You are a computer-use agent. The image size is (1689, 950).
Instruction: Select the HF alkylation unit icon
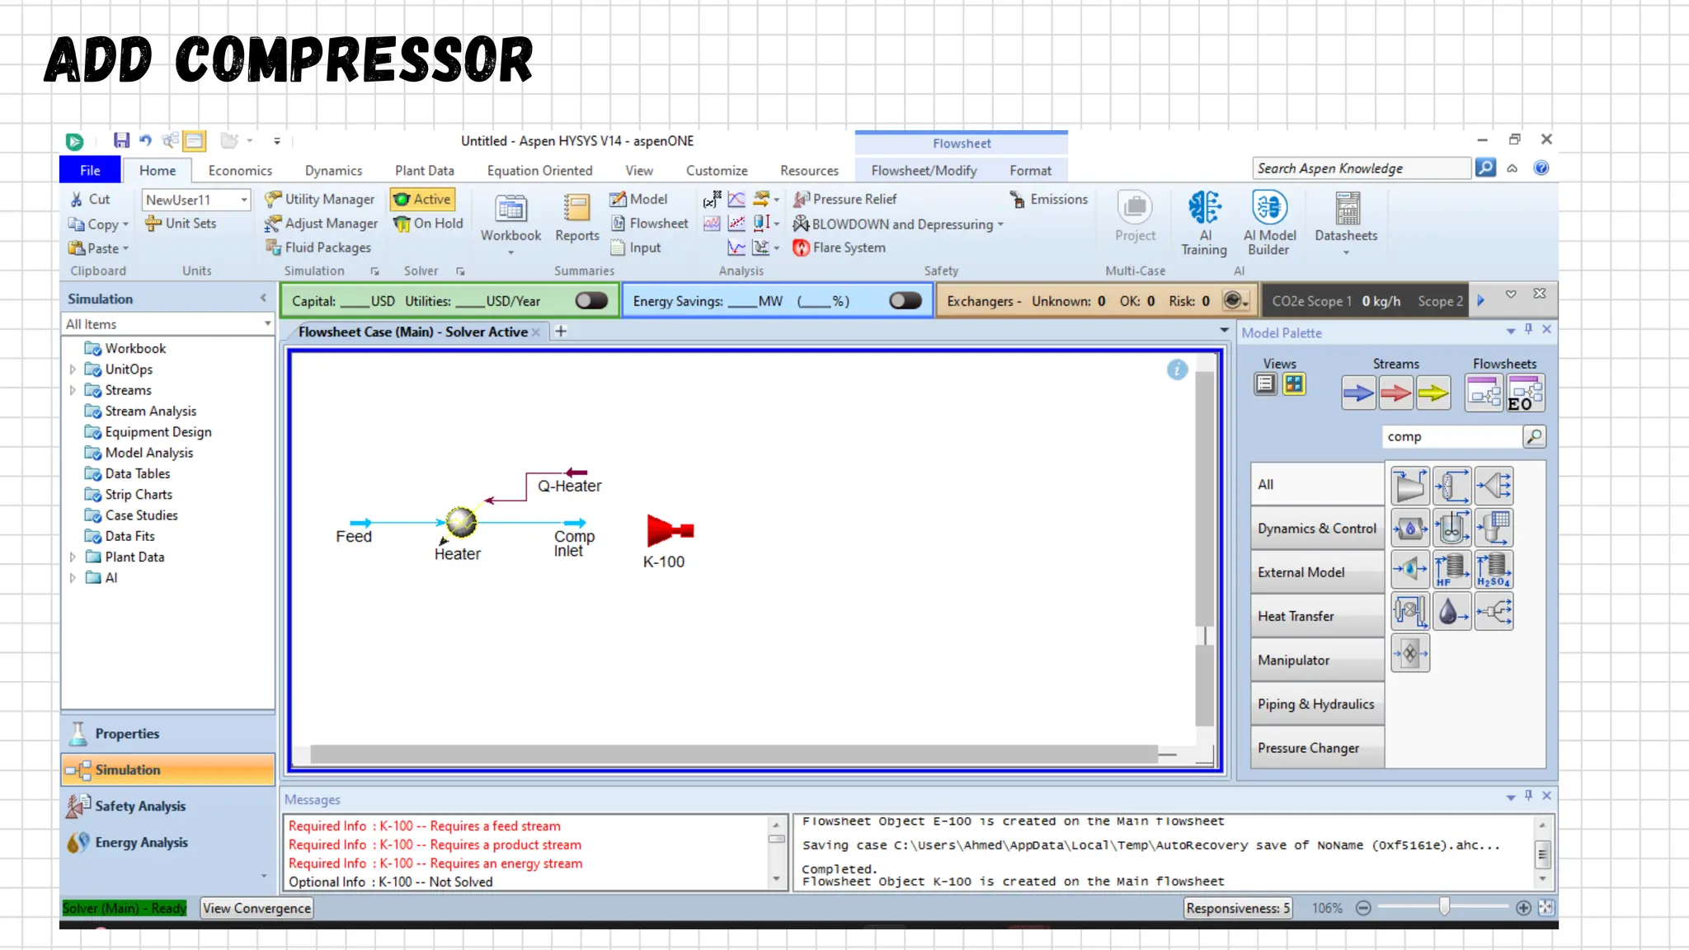1452,570
